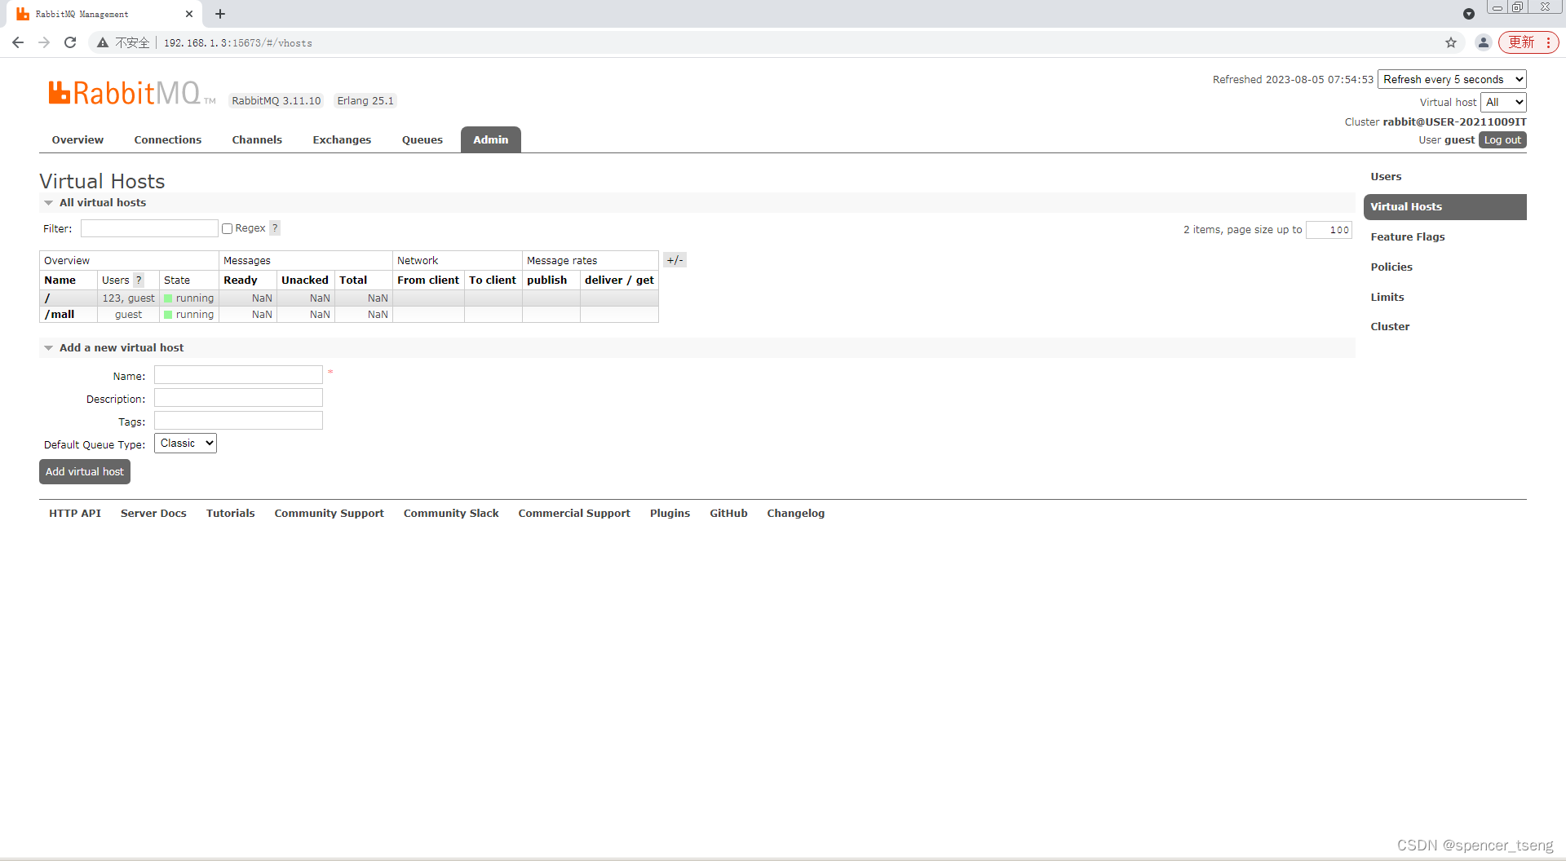Open the Community Support link
This screenshot has height=861, width=1566.
[329, 513]
